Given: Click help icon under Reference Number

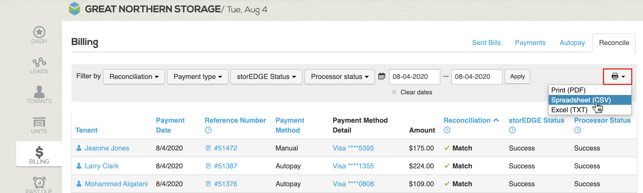Looking at the screenshot, I should coord(208,130).
